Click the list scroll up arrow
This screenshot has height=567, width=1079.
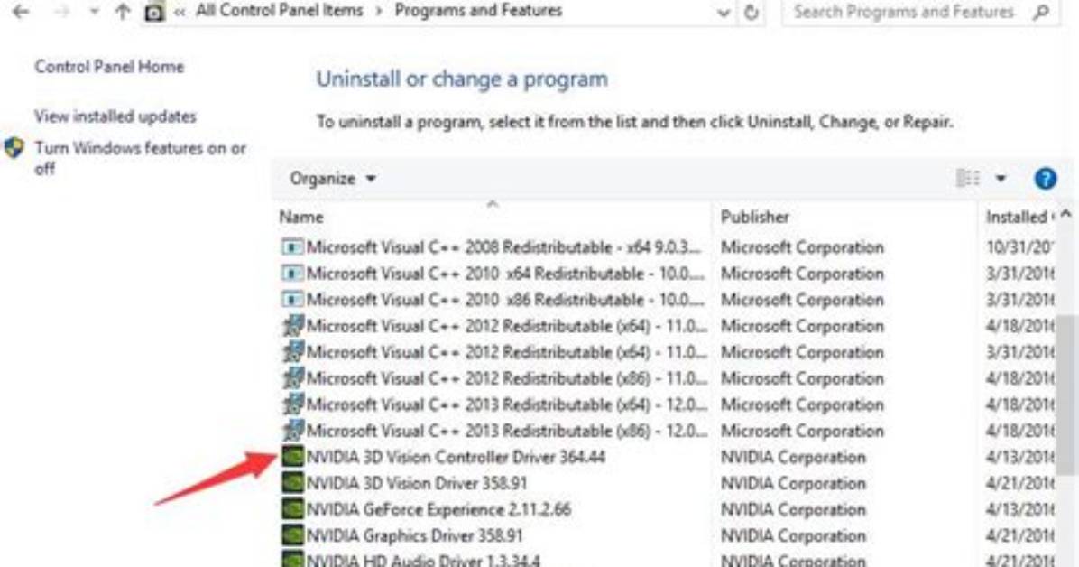pyautogui.click(x=1066, y=215)
